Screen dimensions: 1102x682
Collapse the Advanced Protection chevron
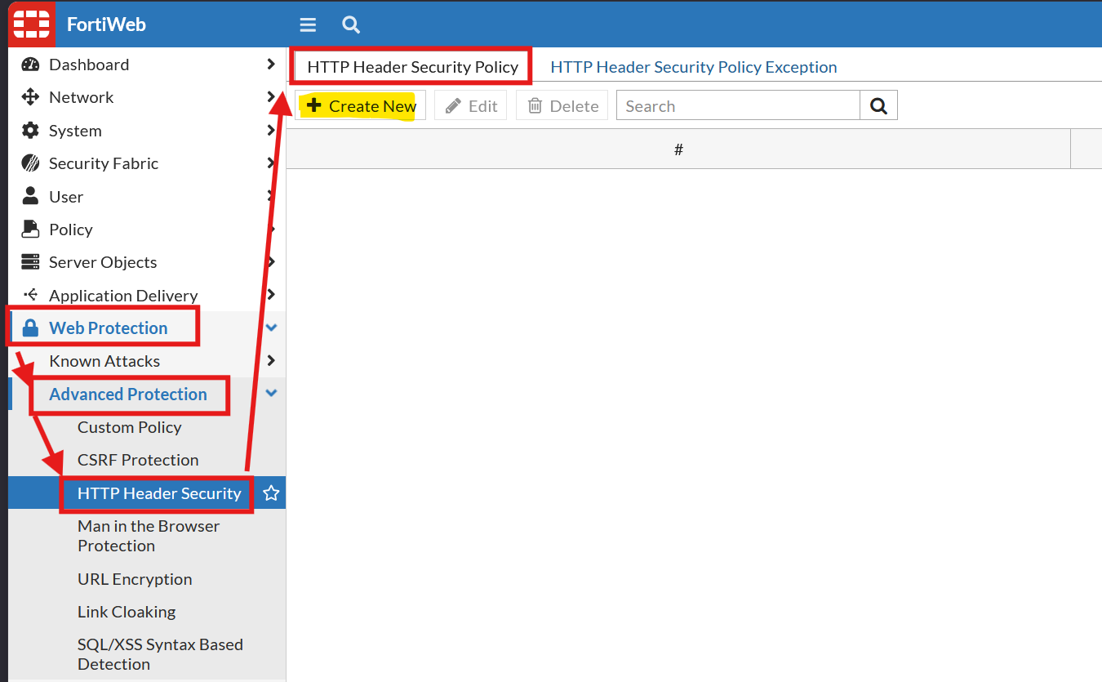[272, 394]
